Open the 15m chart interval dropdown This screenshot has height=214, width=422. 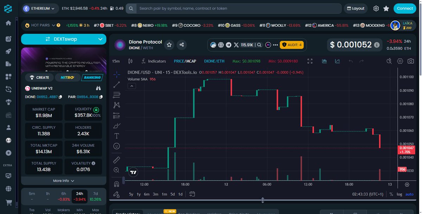click(116, 61)
